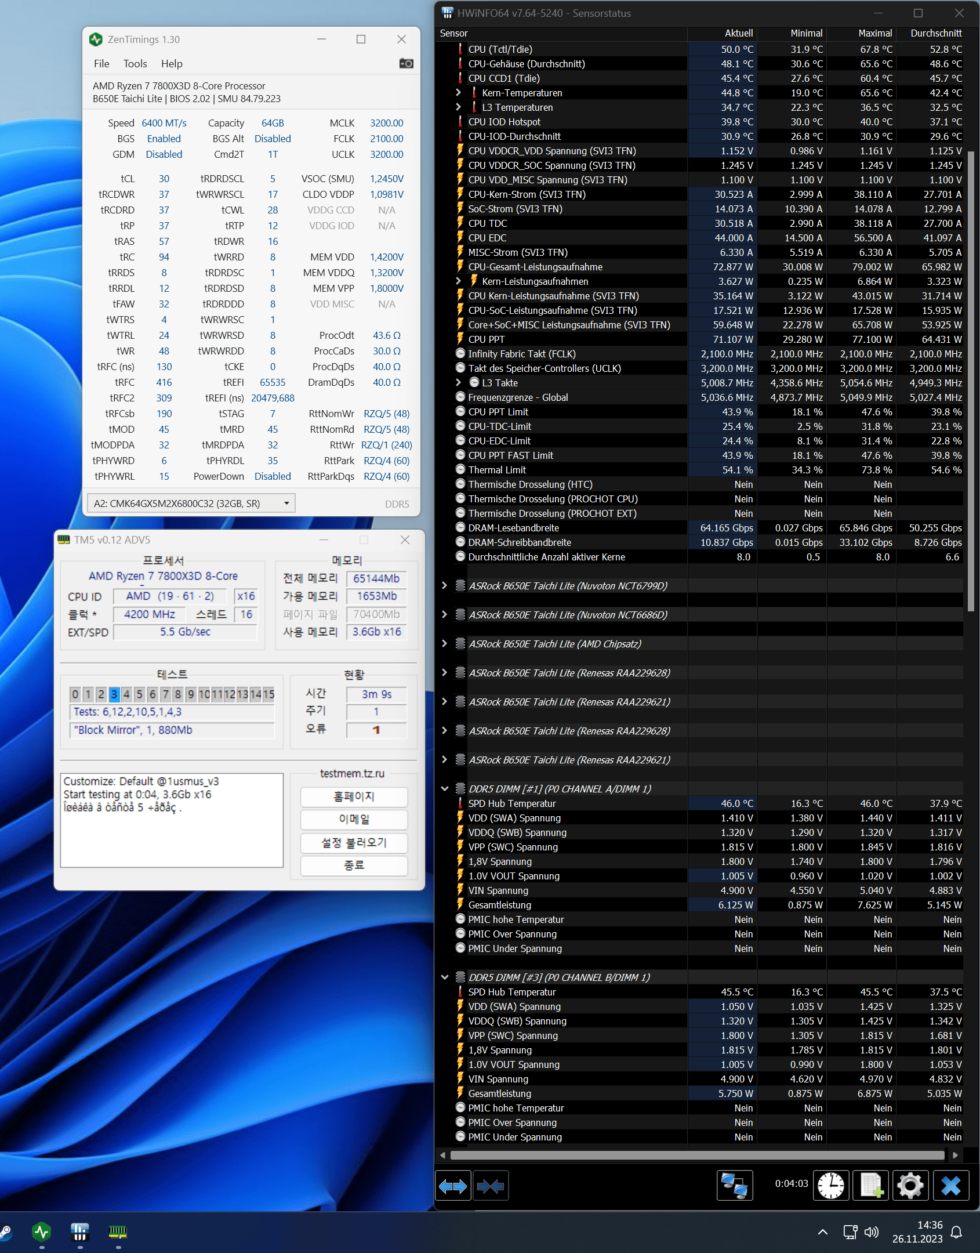The image size is (980, 1253).
Task: Expand the Kern-Leistungsaufnahmen row
Action: (459, 281)
